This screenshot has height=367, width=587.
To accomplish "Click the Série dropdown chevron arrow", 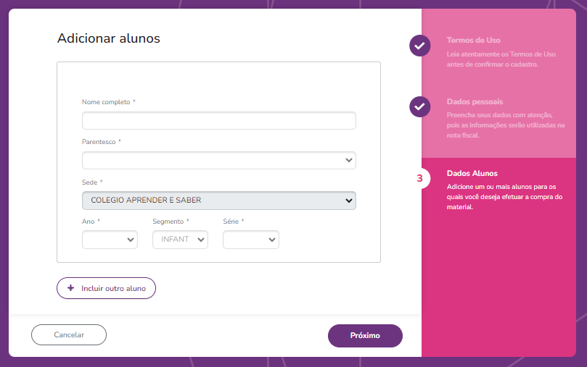I will click(x=272, y=240).
